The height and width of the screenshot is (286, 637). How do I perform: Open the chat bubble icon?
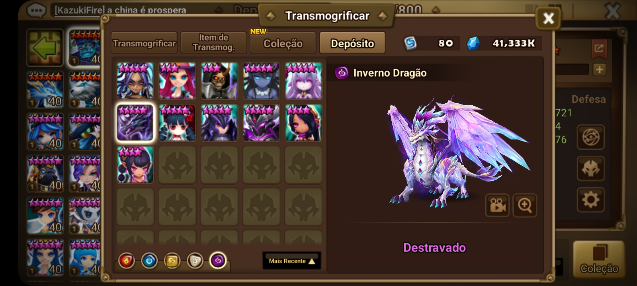pos(36,10)
